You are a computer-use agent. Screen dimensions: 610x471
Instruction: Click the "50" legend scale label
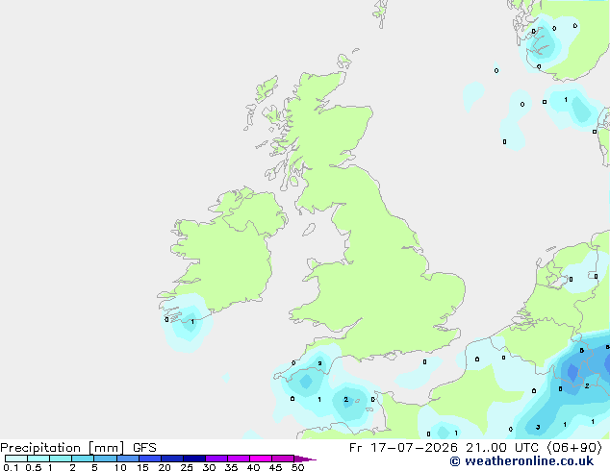click(297, 467)
